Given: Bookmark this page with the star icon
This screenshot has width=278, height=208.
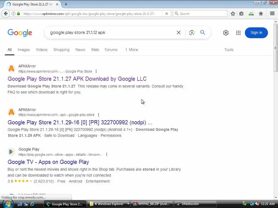Looking at the screenshot, I should pyautogui.click(x=233, y=14).
